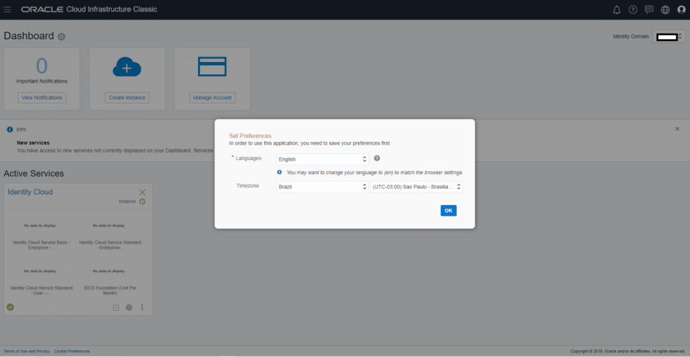Click the View Notifications button
Image resolution: width=690 pixels, height=357 pixels.
coord(42,97)
